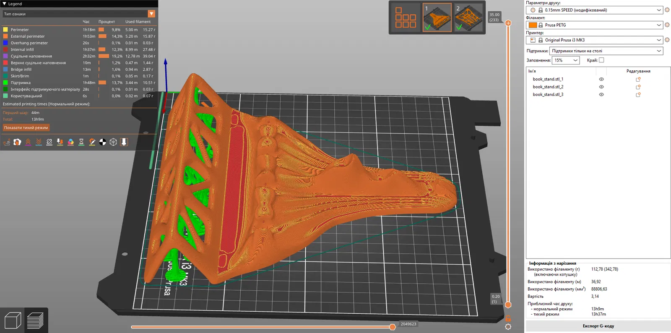The image size is (671, 333).
Task: Click the Експорт G-коду button
Action: pos(598,326)
